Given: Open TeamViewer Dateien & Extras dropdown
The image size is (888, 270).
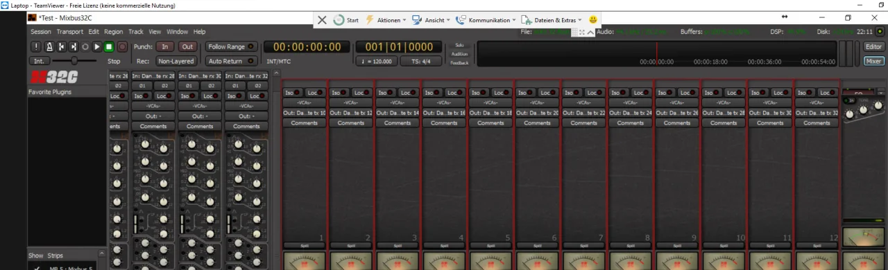Looking at the screenshot, I should (x=552, y=20).
